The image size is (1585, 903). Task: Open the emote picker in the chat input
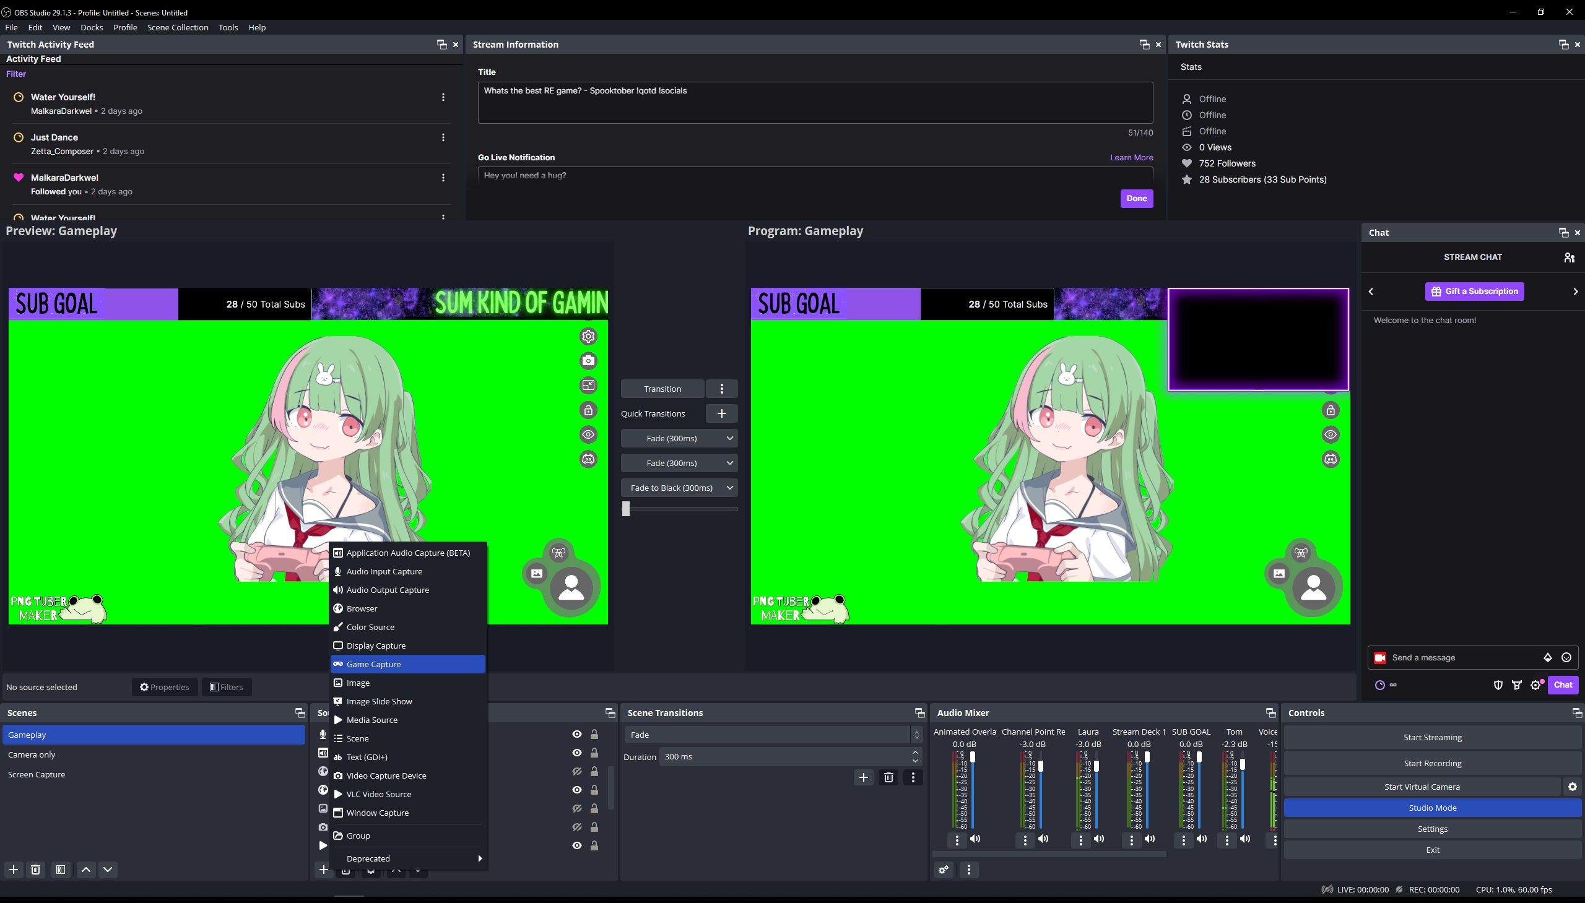tap(1567, 657)
